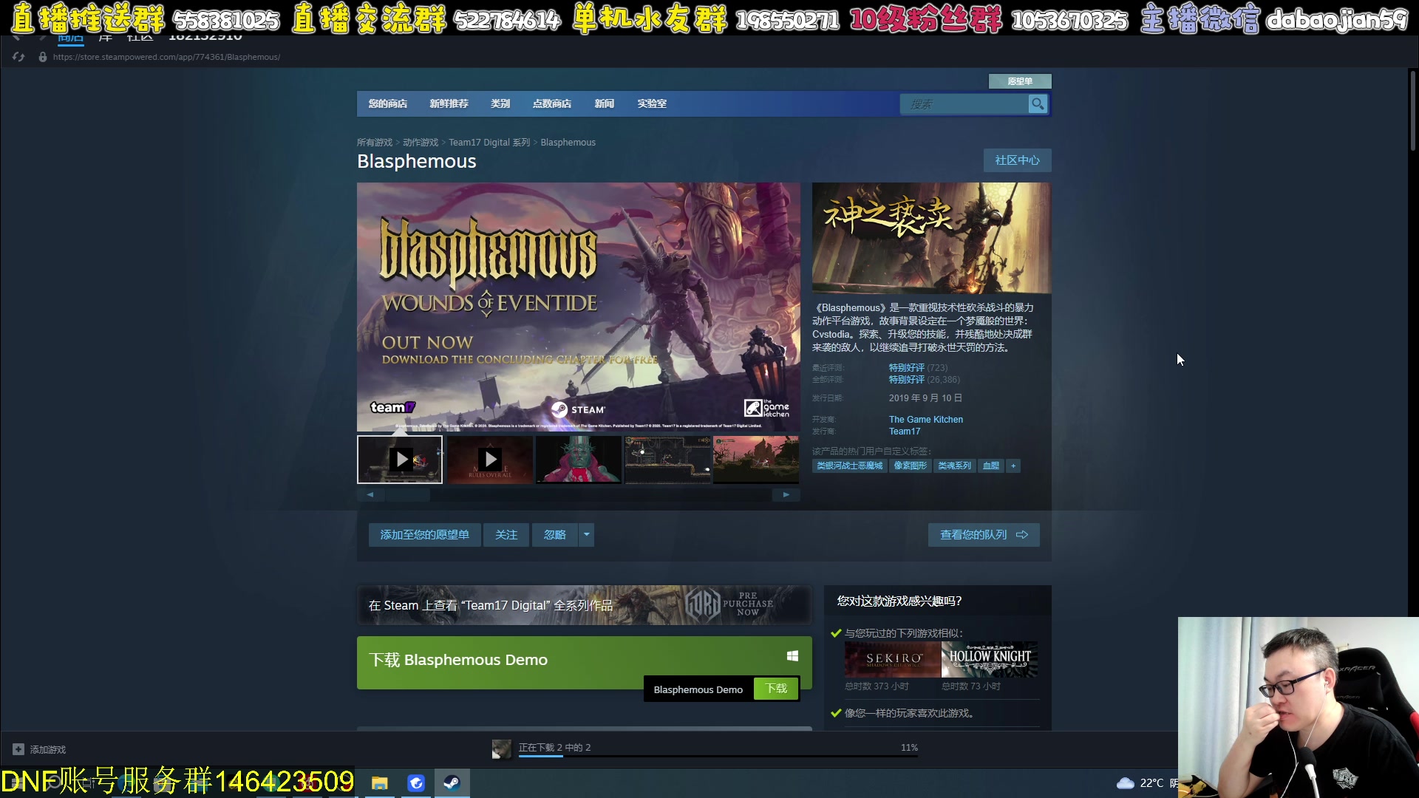Go to the 点数商店 points shop
Viewport: 1419px width, 798px height.
pos(552,104)
